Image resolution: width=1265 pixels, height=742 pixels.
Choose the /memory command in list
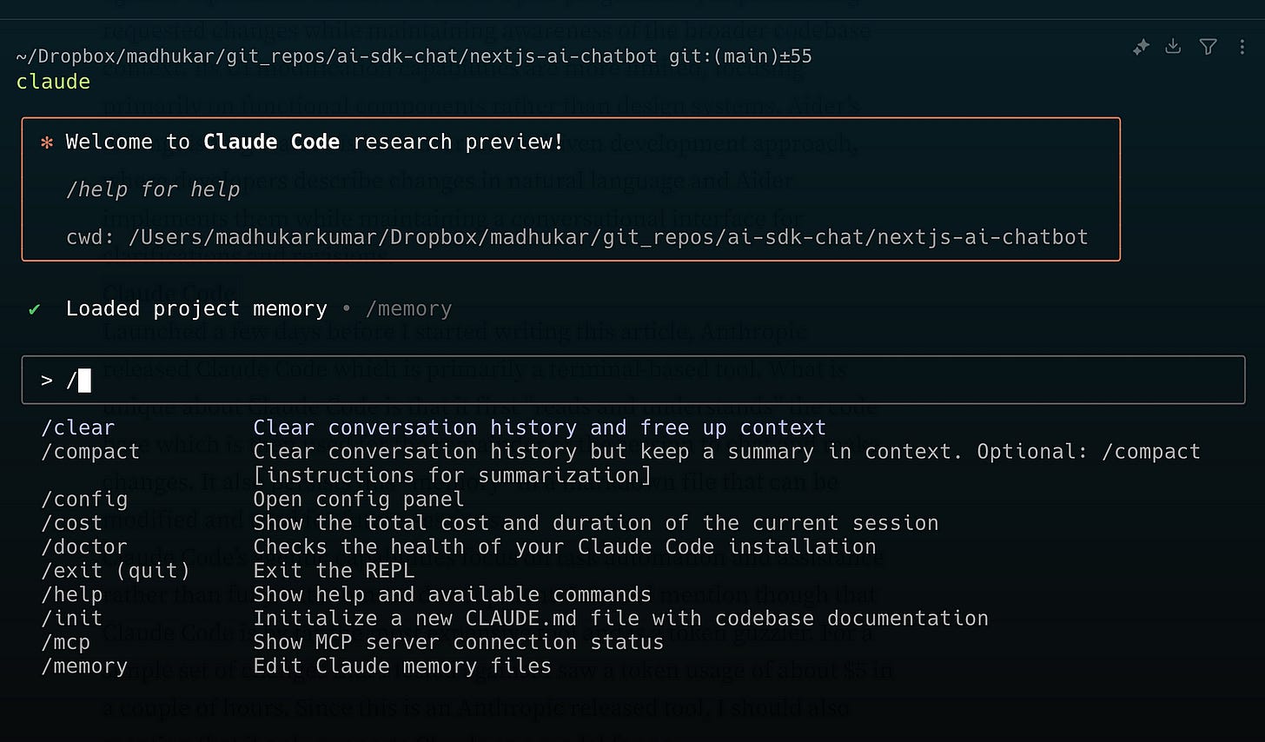[84, 666]
